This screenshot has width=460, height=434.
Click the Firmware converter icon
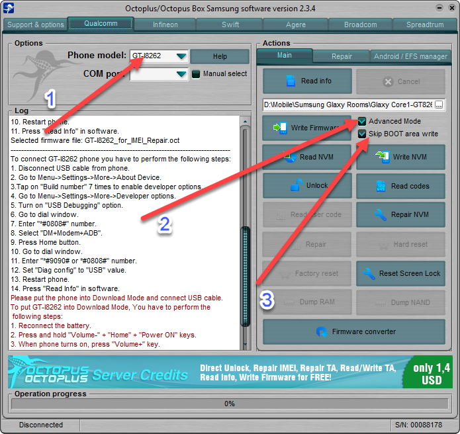(322, 331)
